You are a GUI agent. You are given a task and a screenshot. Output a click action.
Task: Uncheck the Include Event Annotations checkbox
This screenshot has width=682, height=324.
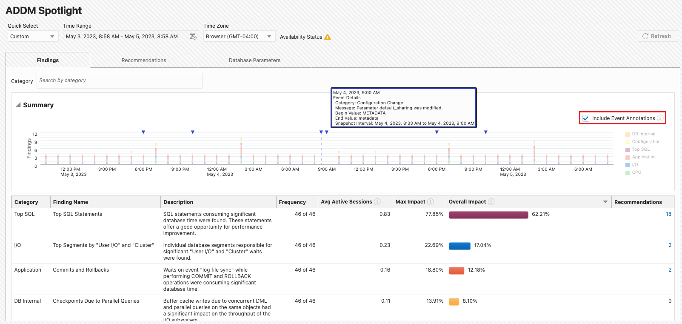point(586,118)
